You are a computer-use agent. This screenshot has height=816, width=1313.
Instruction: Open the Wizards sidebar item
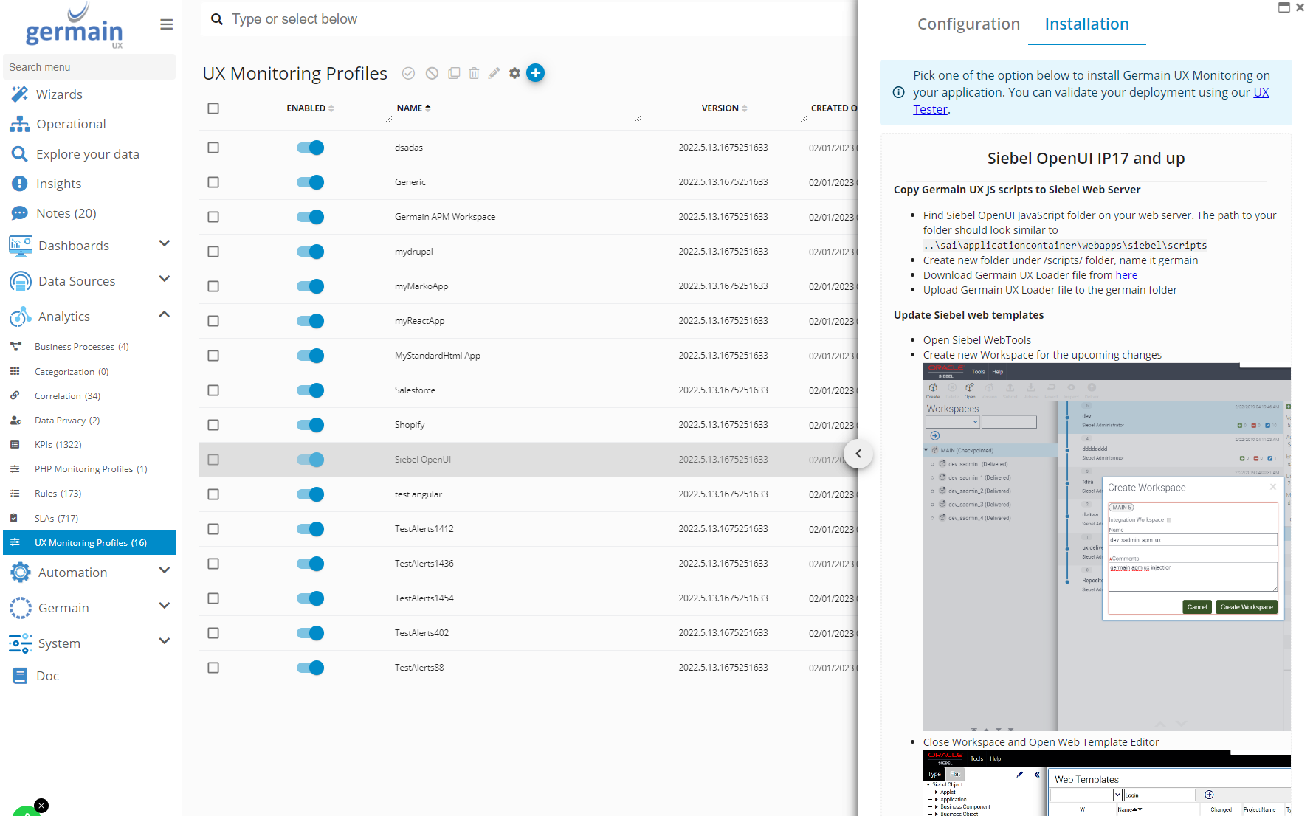pos(59,94)
